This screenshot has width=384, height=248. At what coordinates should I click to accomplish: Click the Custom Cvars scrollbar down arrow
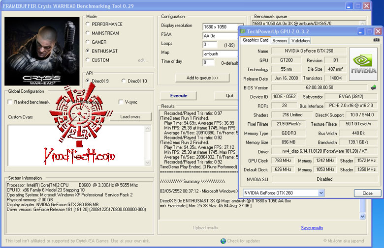[147, 163]
